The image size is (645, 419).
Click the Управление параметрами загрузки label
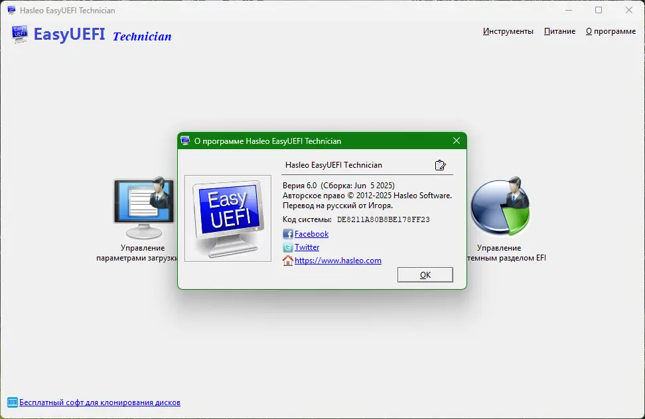pyautogui.click(x=137, y=253)
